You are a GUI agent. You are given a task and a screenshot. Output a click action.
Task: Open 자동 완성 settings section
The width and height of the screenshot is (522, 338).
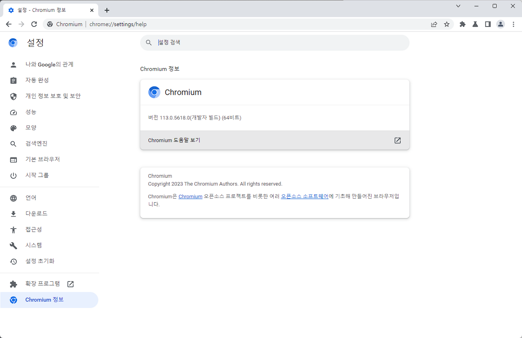click(x=49, y=80)
